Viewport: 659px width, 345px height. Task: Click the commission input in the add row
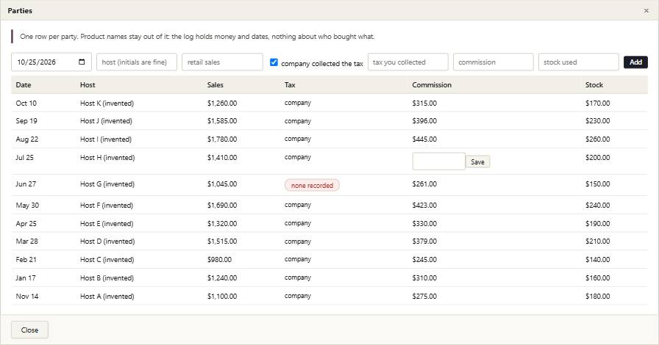pyautogui.click(x=494, y=62)
